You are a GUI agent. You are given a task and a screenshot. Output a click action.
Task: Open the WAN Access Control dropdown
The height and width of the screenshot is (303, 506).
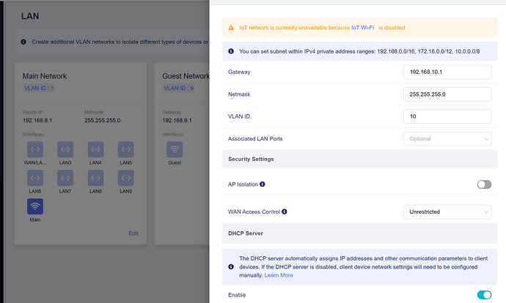(447, 212)
